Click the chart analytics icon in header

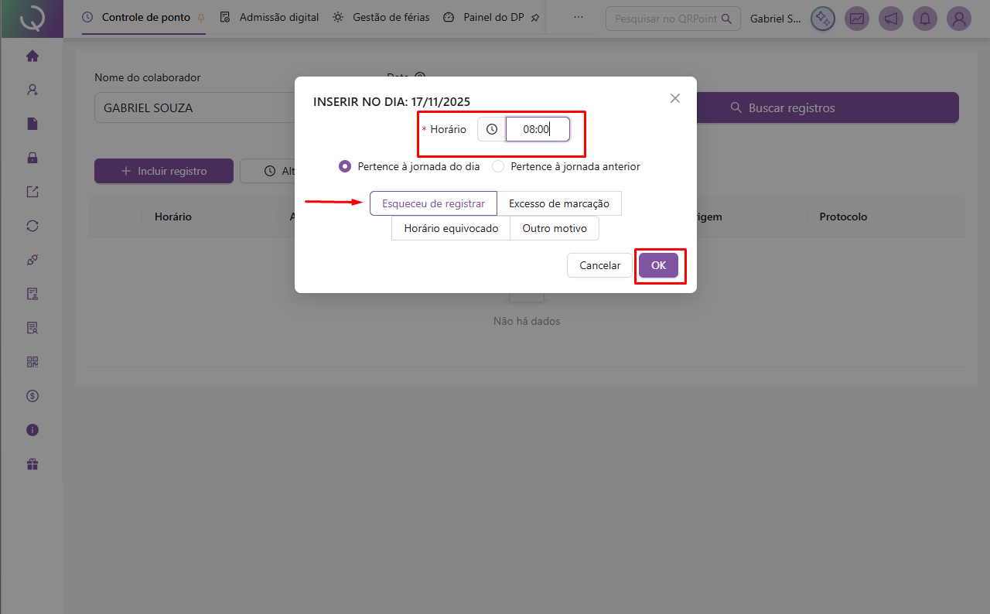tap(857, 19)
